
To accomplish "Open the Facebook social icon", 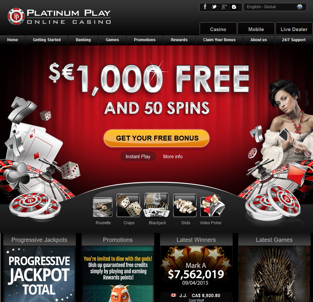I will tap(205, 7).
